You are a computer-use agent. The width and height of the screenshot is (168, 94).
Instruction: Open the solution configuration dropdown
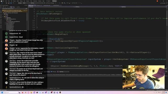point(20,3)
